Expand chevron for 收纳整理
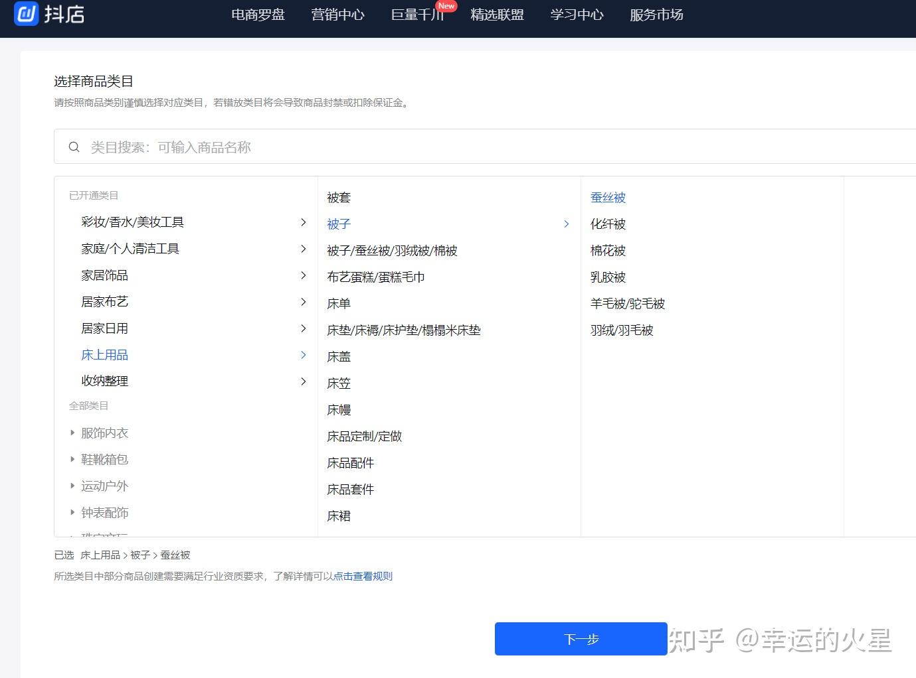Screen dimensions: 916x678 304,381
